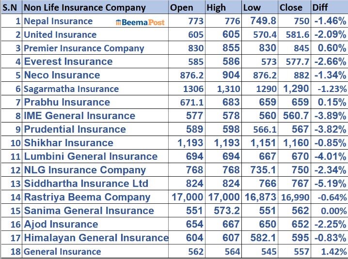Click the S.N column header
The width and height of the screenshot is (348, 259).
(11, 7)
